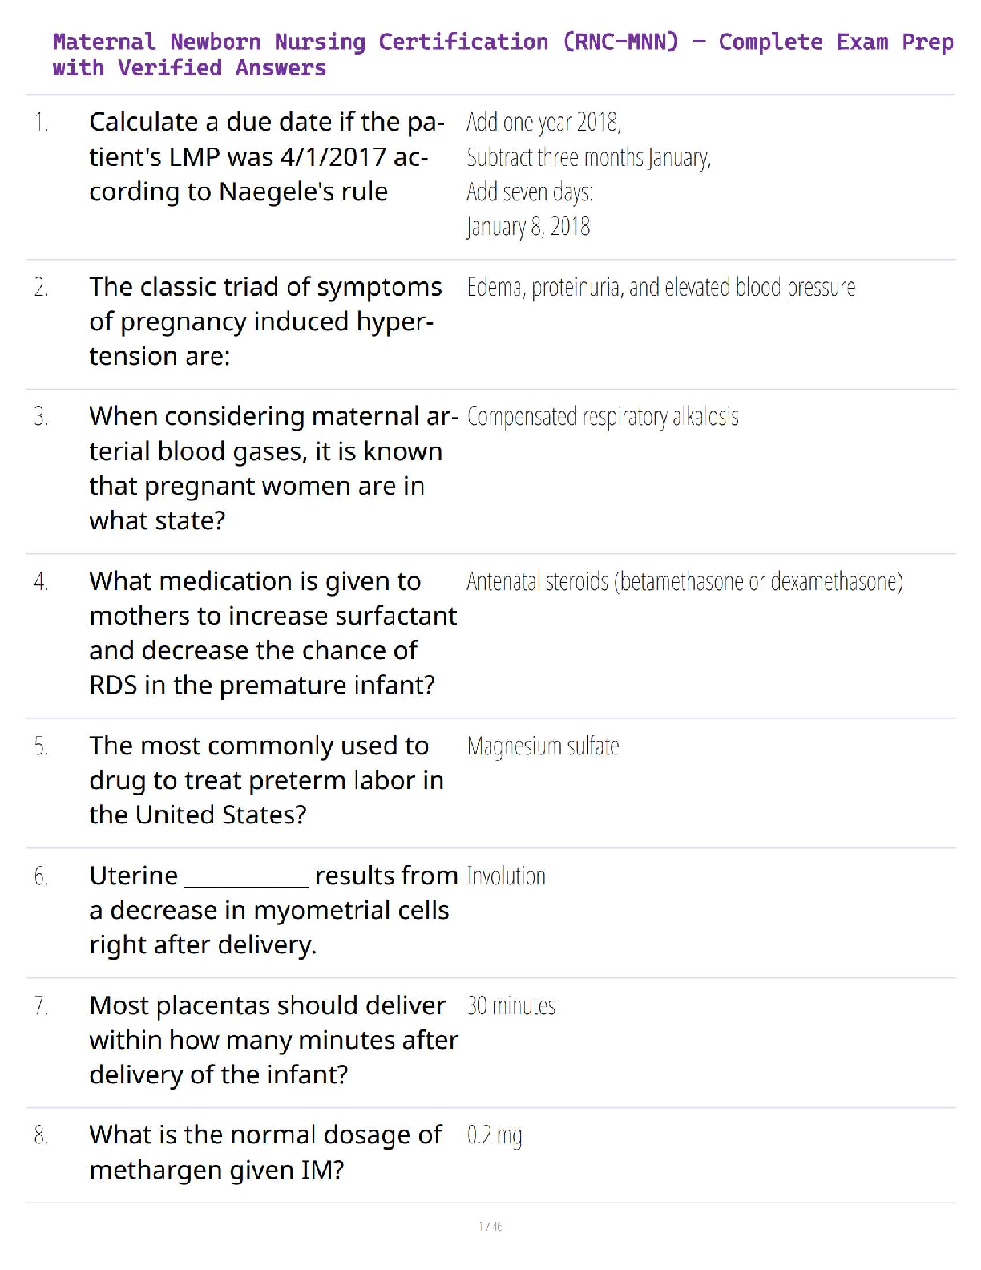The image size is (981, 1270).
Task: Click question number 5
Action: [41, 746]
